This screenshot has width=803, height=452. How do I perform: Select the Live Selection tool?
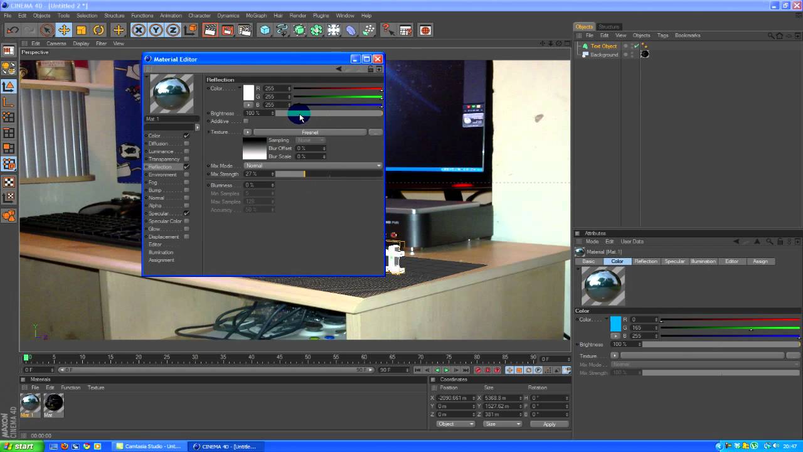point(46,30)
